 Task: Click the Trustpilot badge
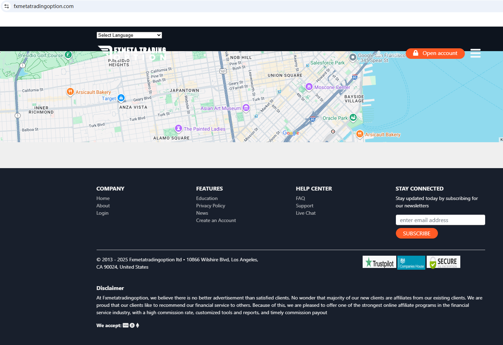click(379, 262)
